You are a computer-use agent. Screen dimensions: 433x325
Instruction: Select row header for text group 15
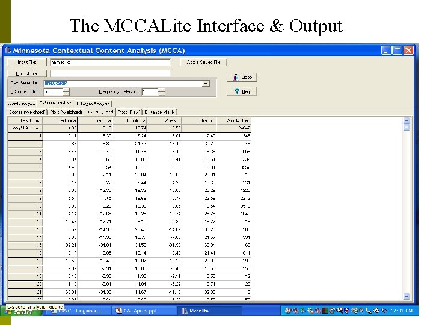[x=25, y=245]
